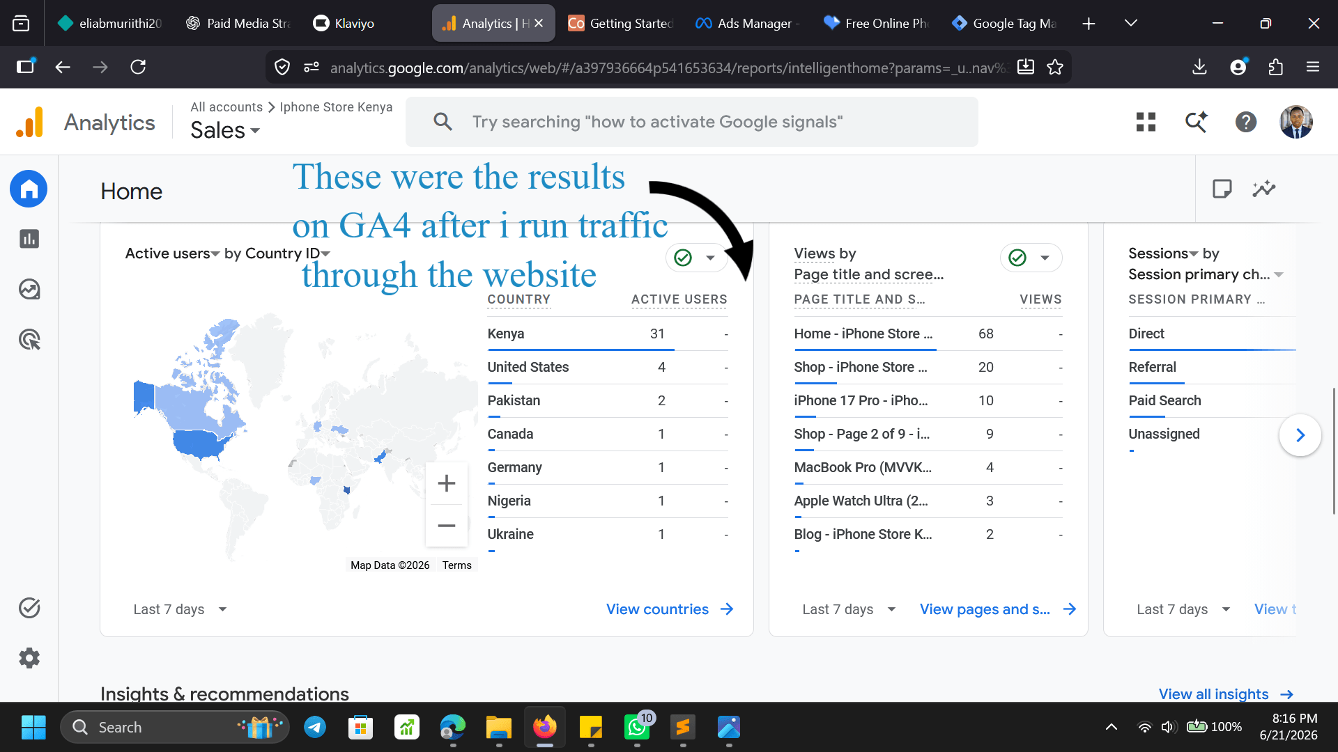Open the Firefox hamburger menu
The image size is (1338, 752).
point(1313,67)
